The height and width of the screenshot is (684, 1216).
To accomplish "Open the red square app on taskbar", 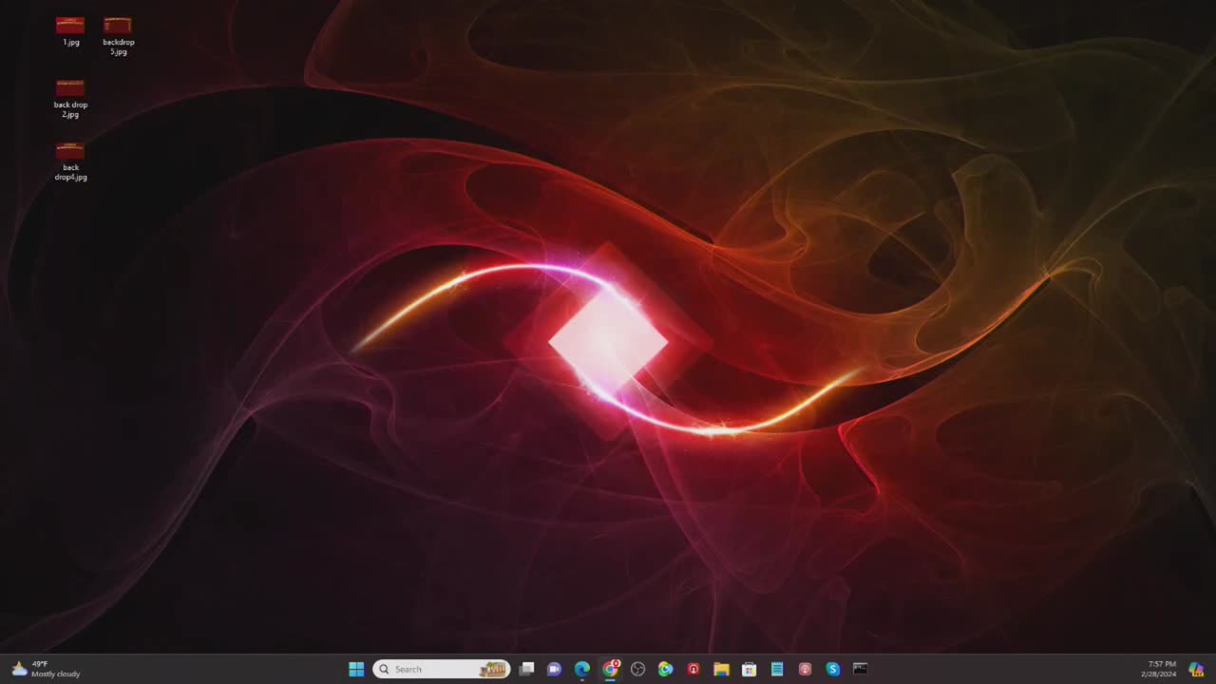I will click(693, 669).
